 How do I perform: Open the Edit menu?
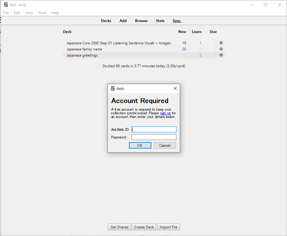(17, 13)
